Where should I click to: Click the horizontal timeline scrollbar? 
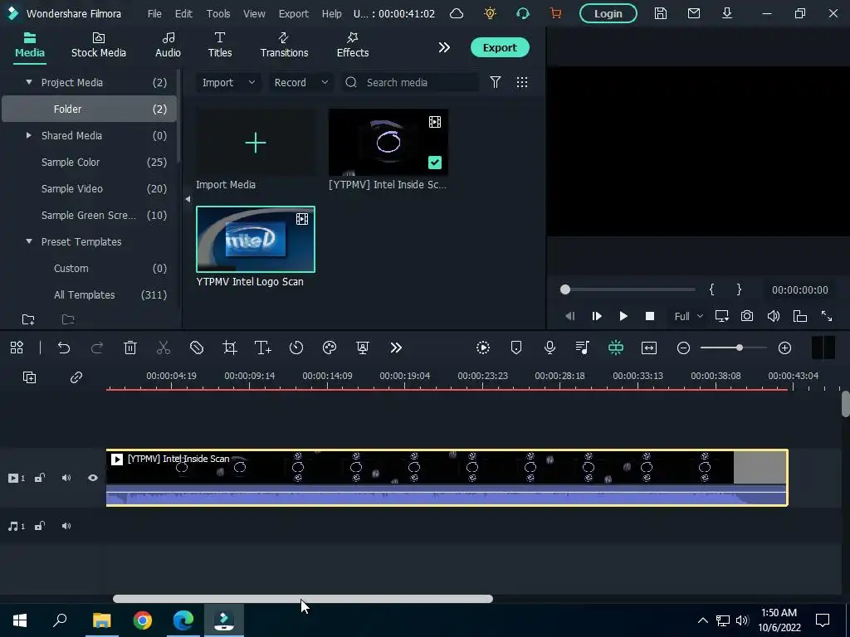tap(302, 599)
